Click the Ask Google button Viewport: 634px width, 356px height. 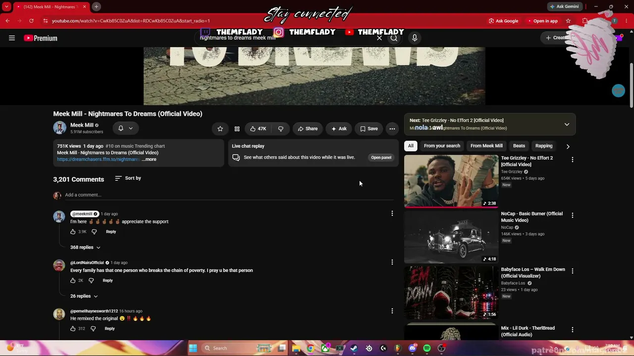point(503,21)
